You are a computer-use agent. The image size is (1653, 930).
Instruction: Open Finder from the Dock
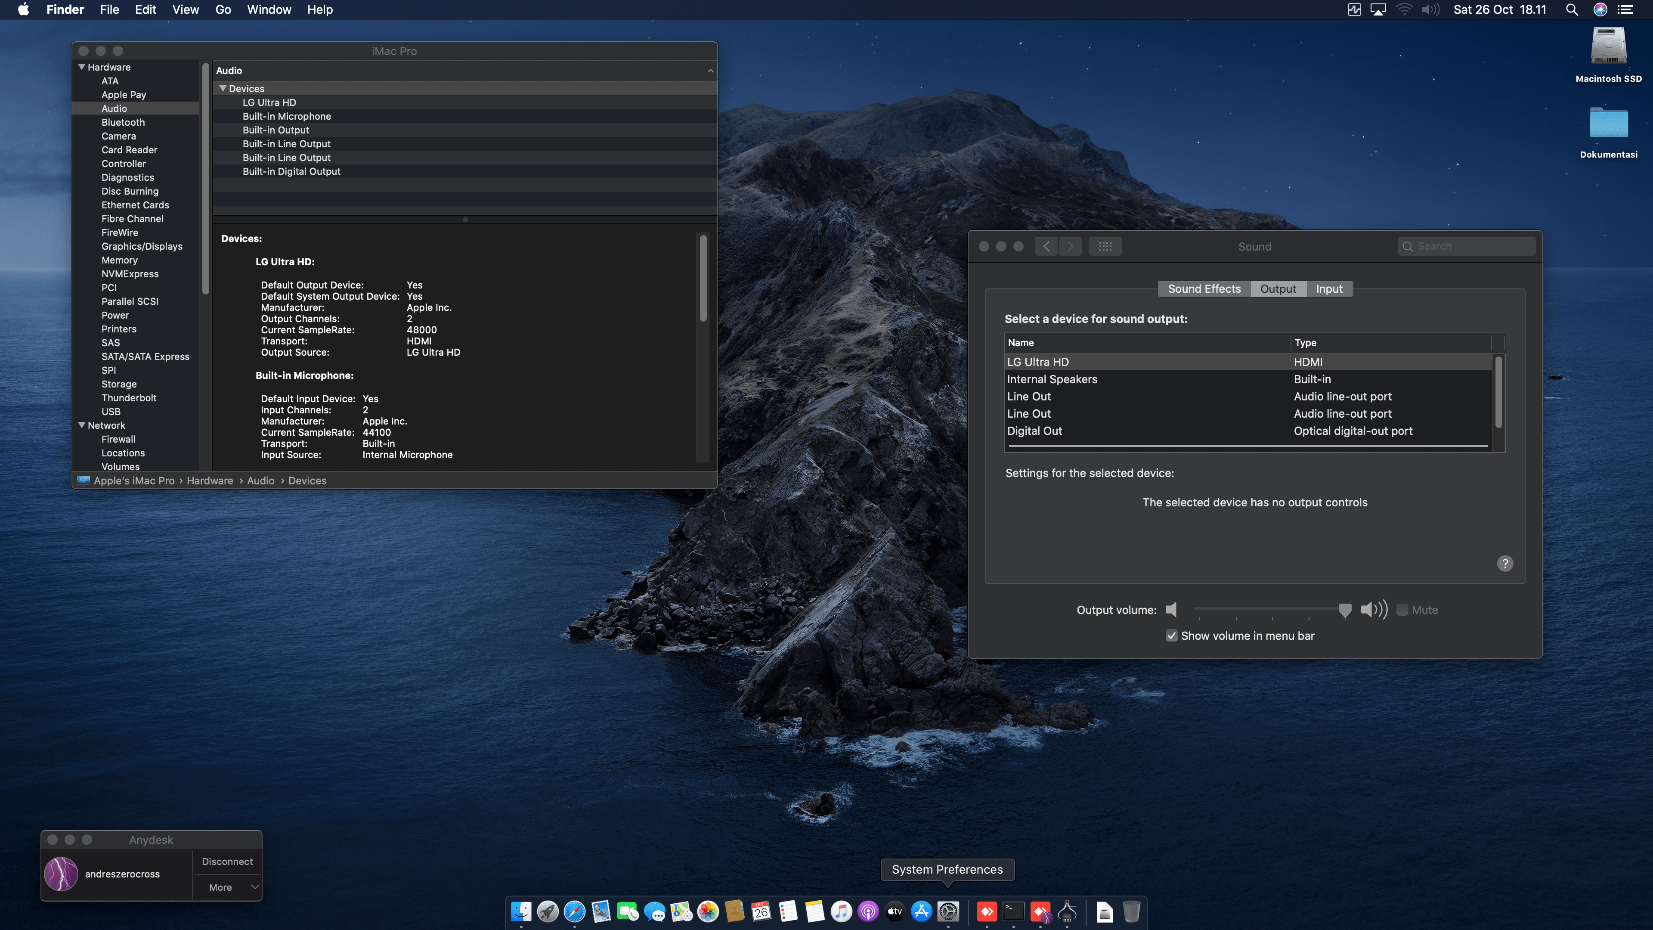[x=521, y=911]
